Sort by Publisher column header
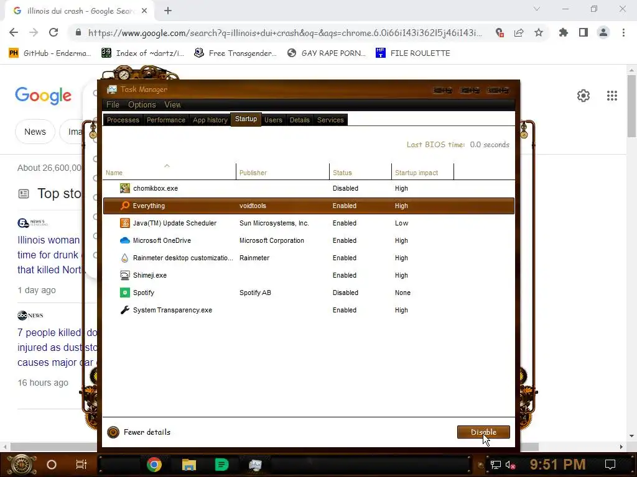 tap(283, 171)
